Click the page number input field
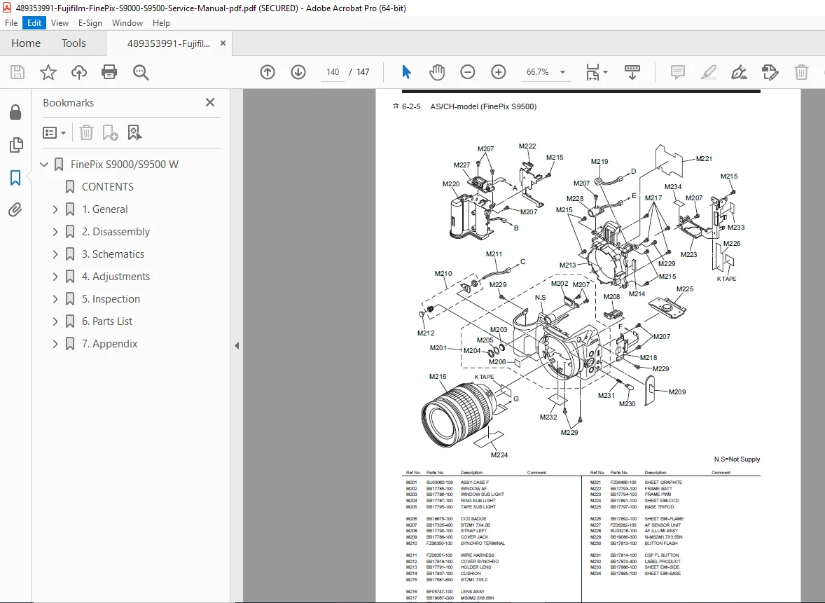 [x=333, y=72]
